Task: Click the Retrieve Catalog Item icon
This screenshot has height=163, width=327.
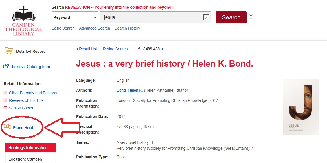Action: 6,66
